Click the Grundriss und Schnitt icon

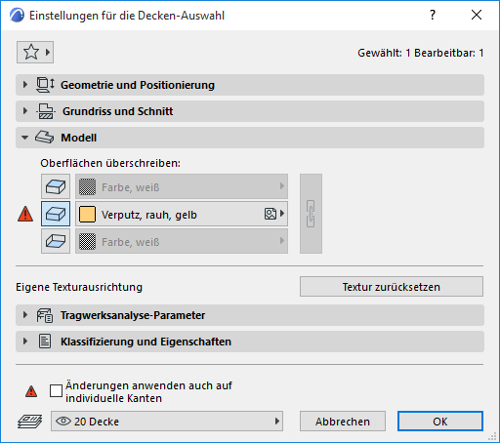pos(45,111)
